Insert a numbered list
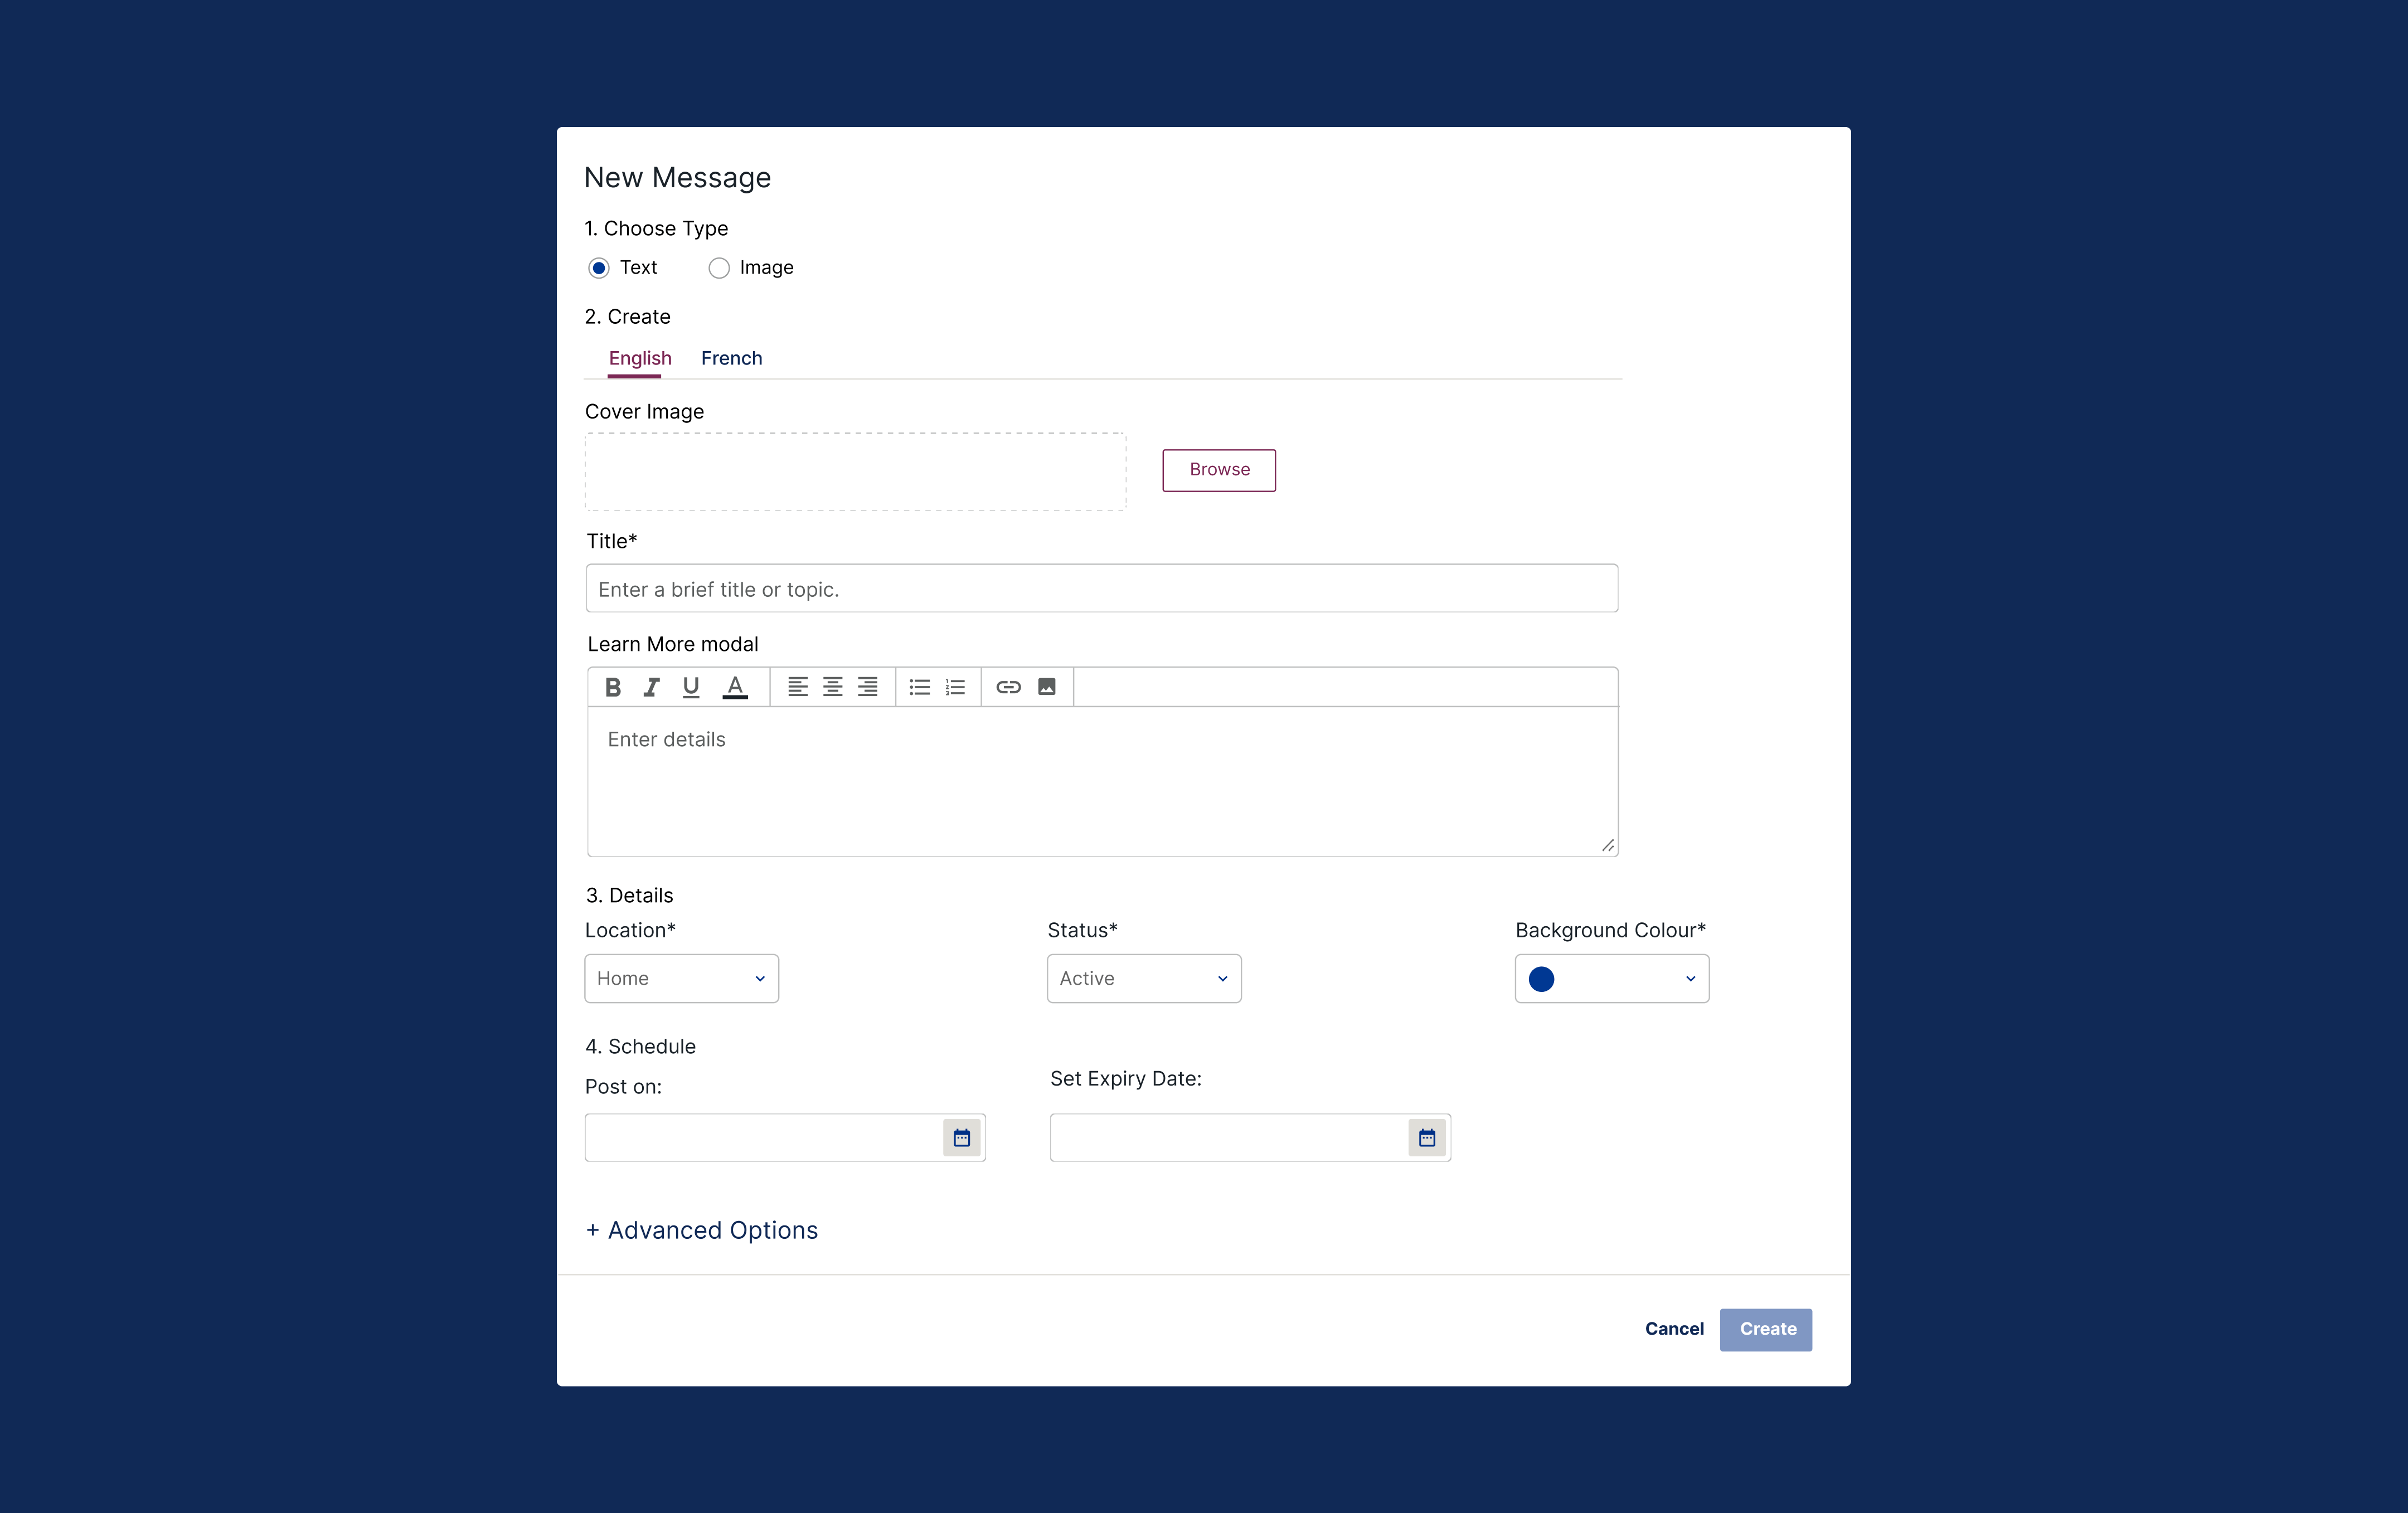The height and width of the screenshot is (1513, 2408). coord(955,687)
